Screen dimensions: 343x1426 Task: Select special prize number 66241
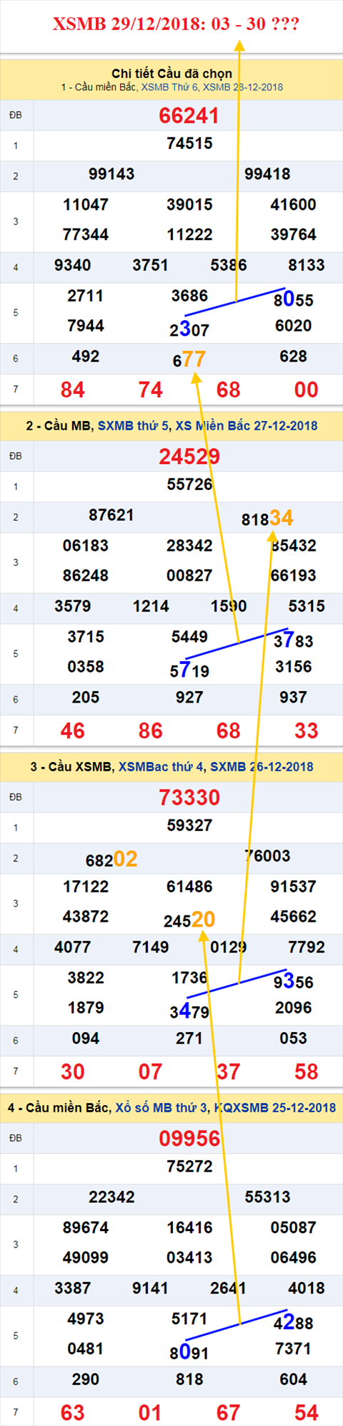[x=189, y=115]
